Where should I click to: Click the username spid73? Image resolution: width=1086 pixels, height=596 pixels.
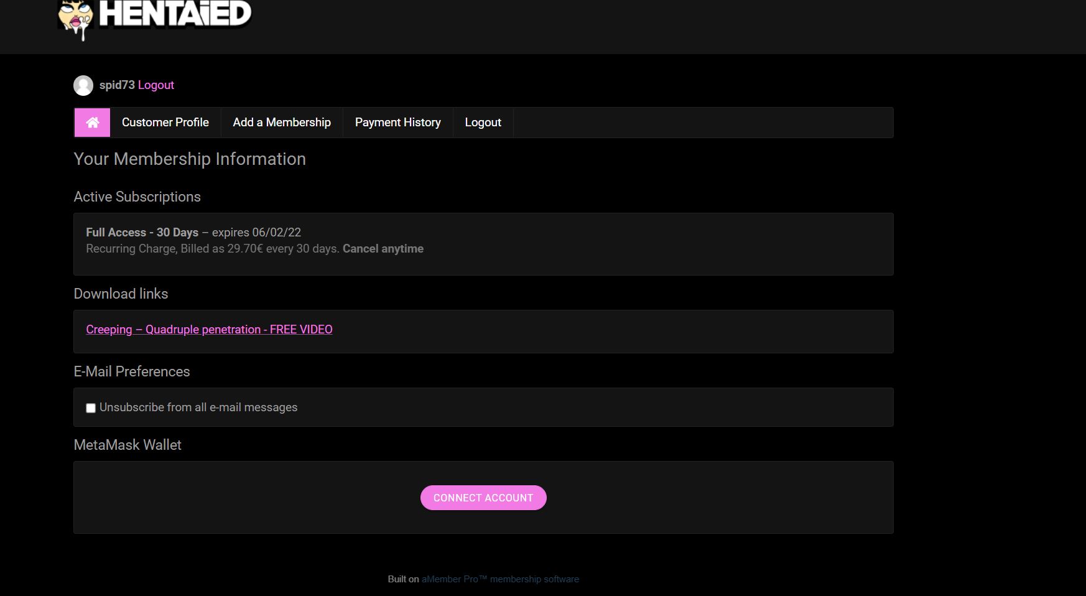[x=117, y=85]
